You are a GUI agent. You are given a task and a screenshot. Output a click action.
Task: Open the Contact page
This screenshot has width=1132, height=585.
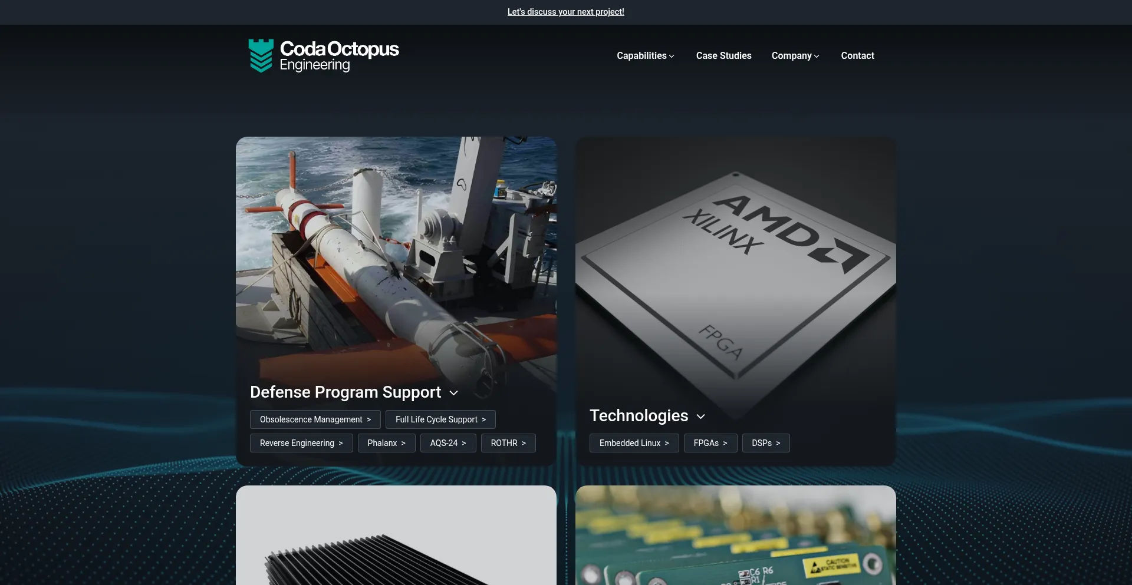857,56
